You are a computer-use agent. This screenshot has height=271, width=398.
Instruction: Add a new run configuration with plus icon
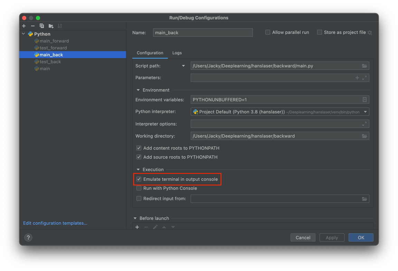(23, 26)
